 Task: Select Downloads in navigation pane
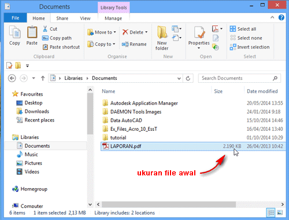click(x=33, y=111)
